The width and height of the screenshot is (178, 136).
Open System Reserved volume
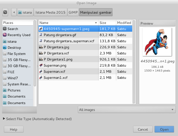point(18,84)
